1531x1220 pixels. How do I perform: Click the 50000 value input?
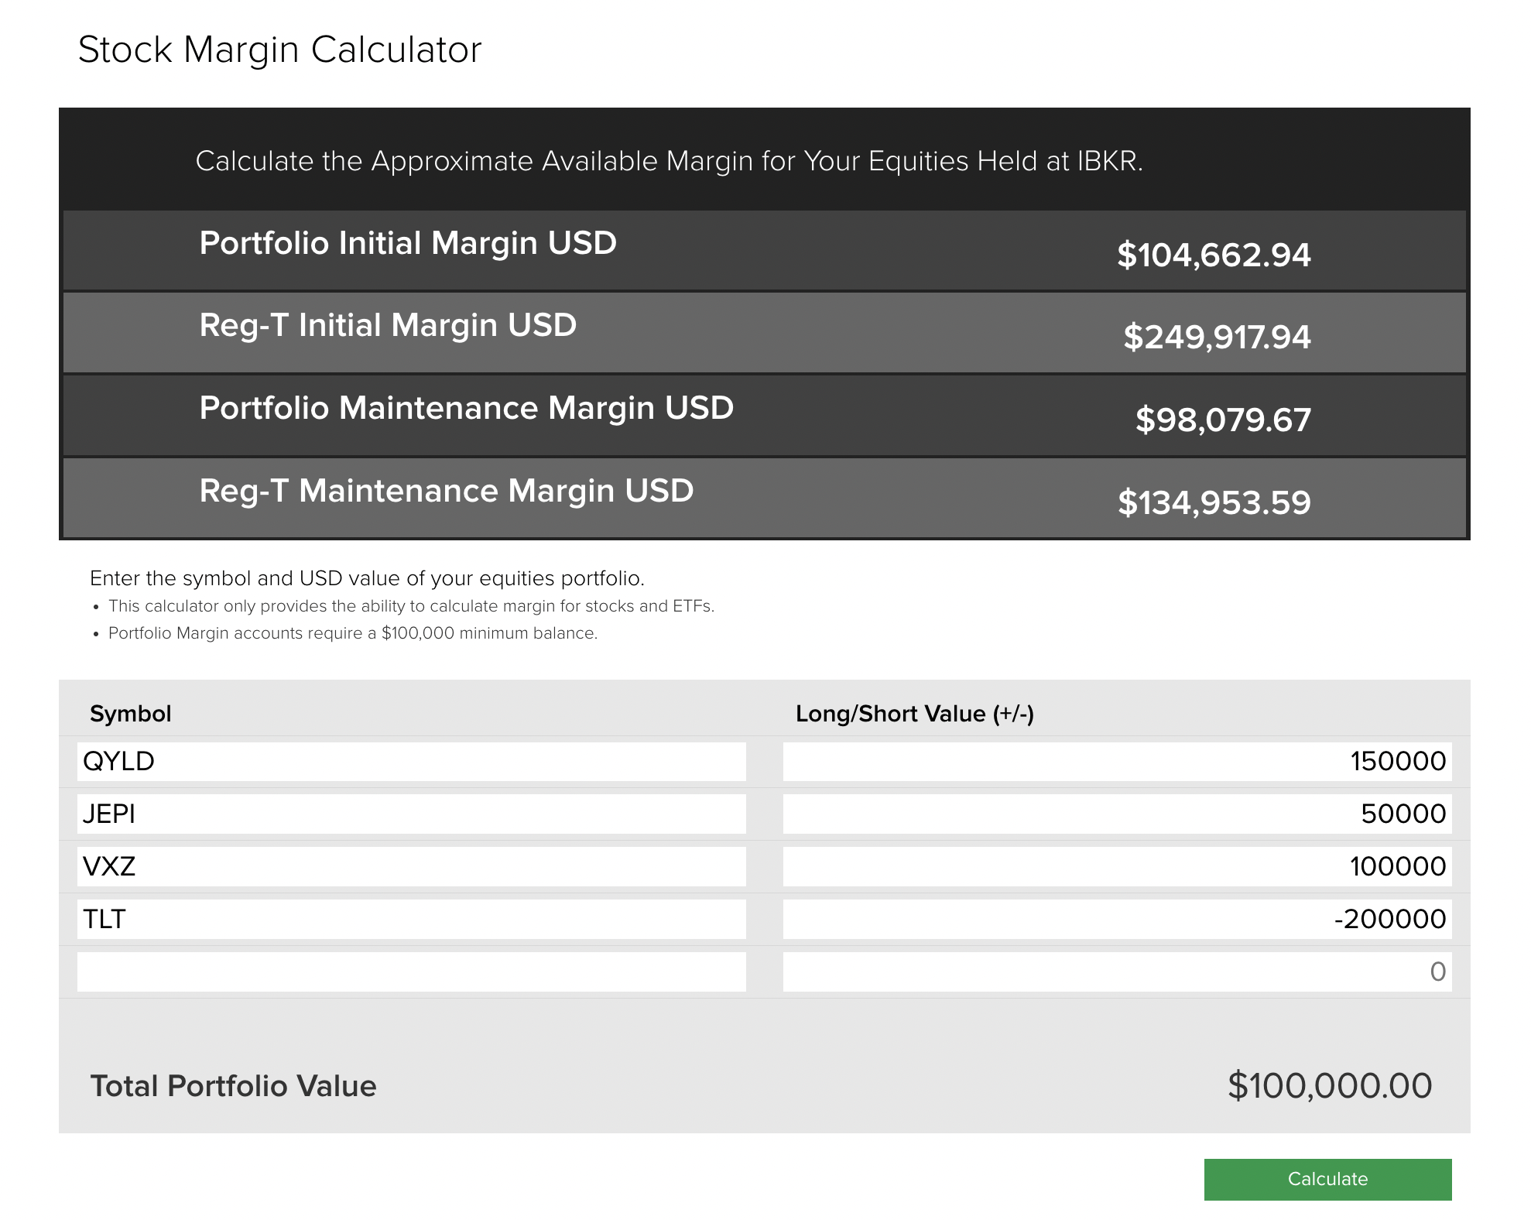[1116, 814]
